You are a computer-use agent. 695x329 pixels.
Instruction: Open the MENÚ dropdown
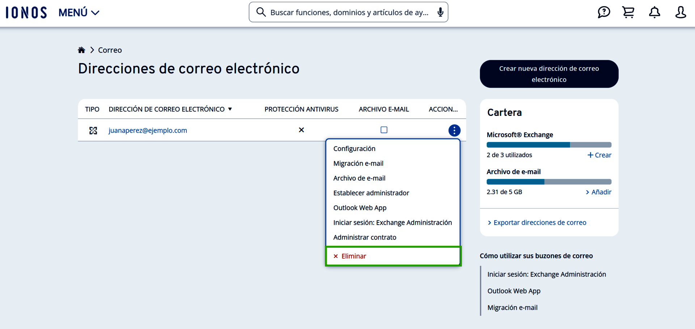pos(78,12)
